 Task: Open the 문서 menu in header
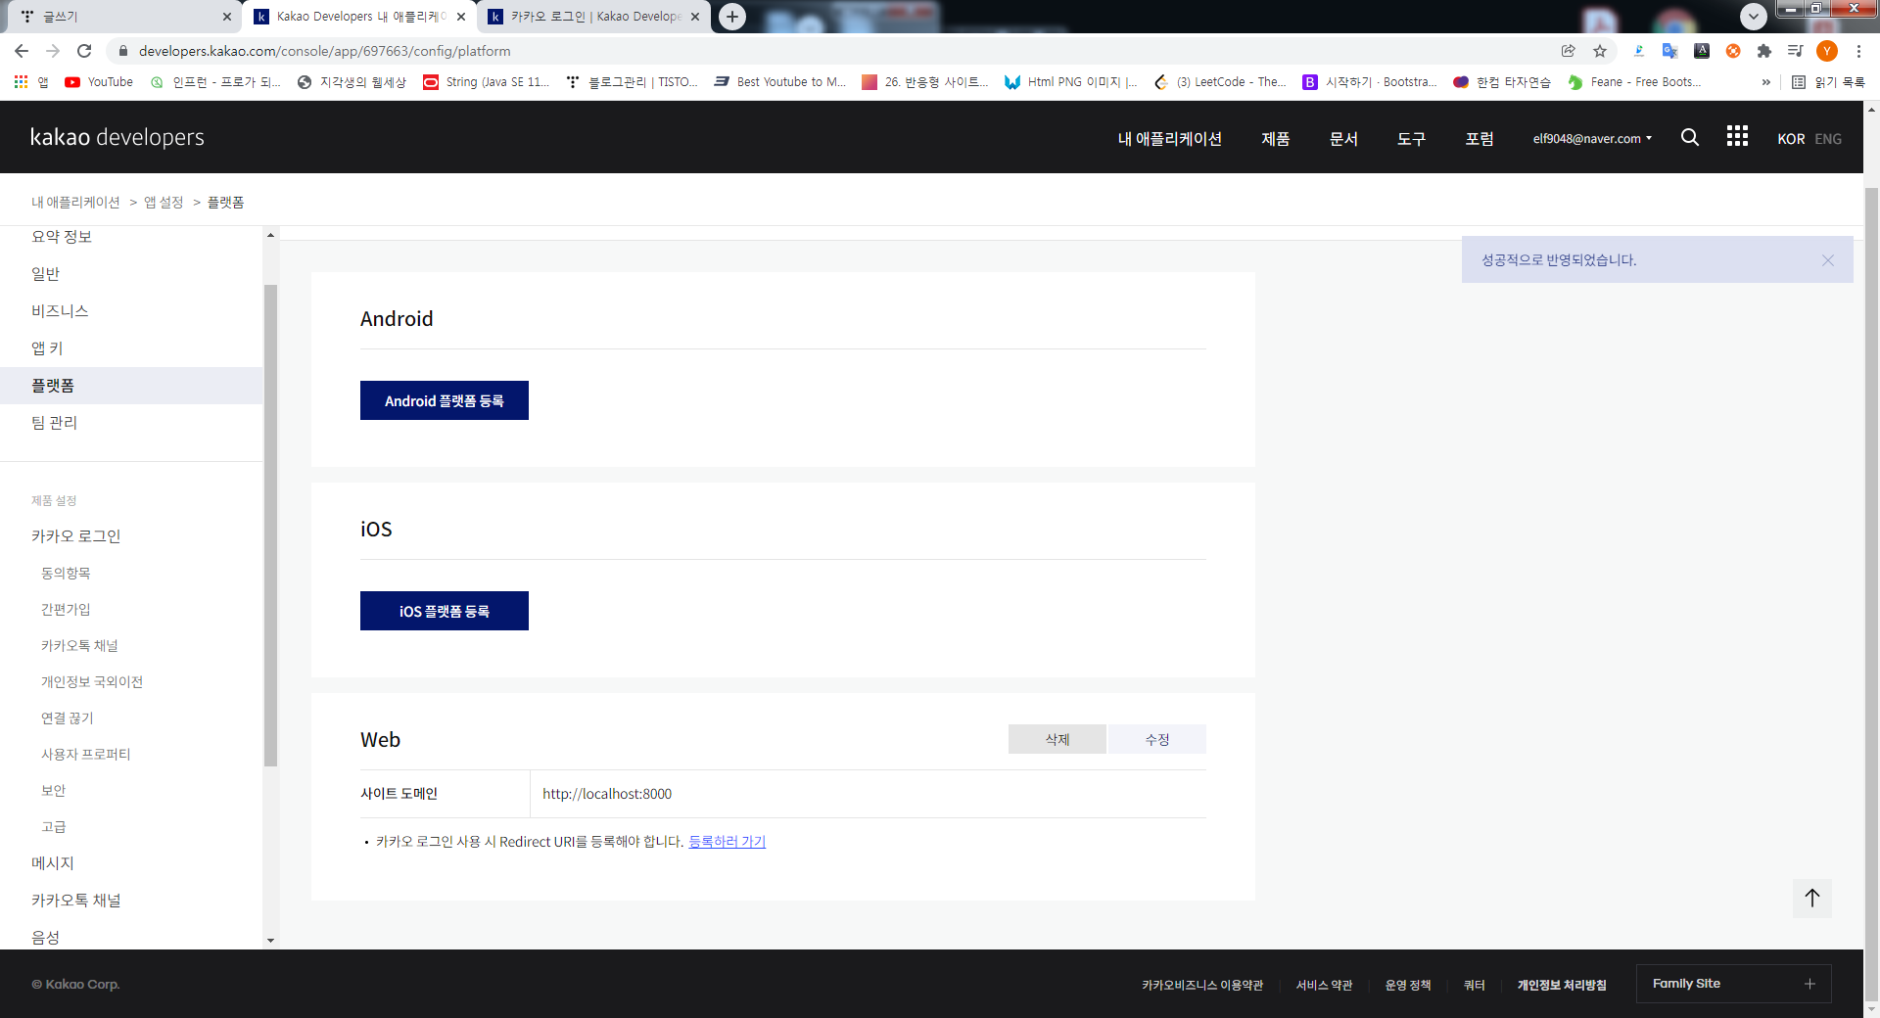[x=1343, y=139]
